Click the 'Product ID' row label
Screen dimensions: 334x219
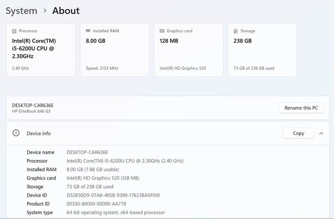pos(38,204)
